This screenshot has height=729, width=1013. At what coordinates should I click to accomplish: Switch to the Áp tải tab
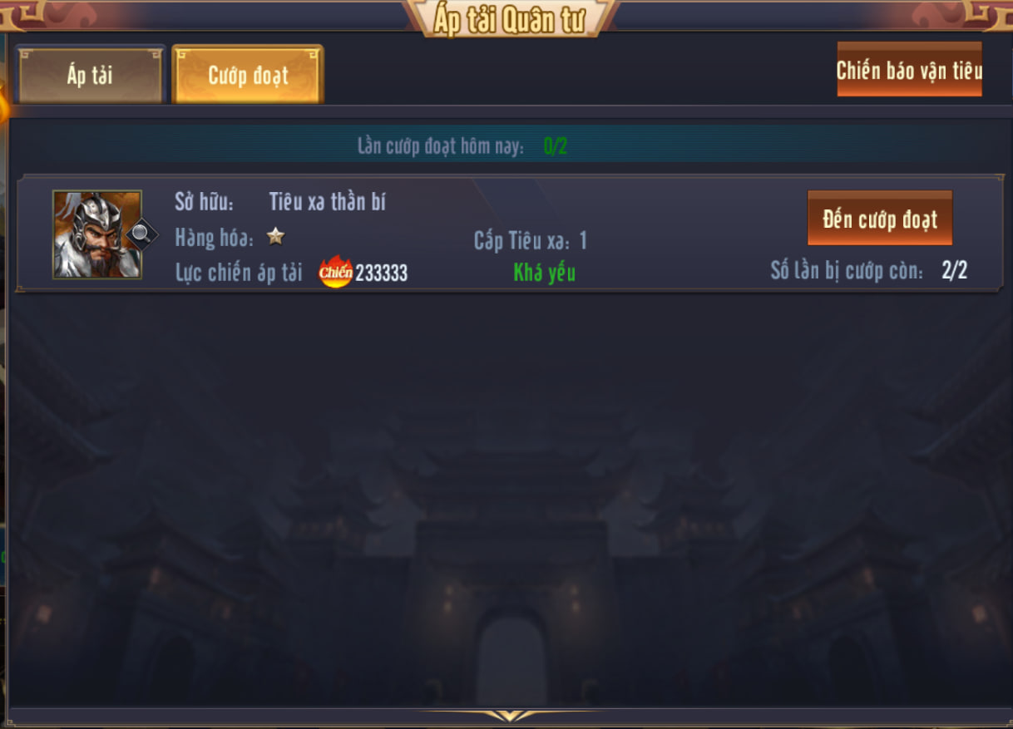tap(90, 76)
